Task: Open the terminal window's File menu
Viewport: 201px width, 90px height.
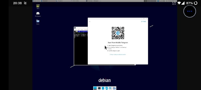Action: pos(76,30)
